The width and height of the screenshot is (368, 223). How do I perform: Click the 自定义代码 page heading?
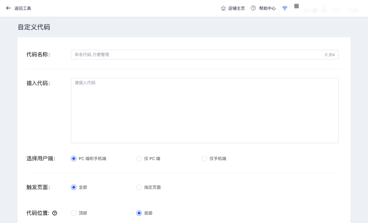(x=34, y=27)
